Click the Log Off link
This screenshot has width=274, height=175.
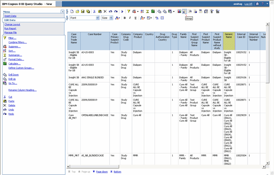(248, 4)
